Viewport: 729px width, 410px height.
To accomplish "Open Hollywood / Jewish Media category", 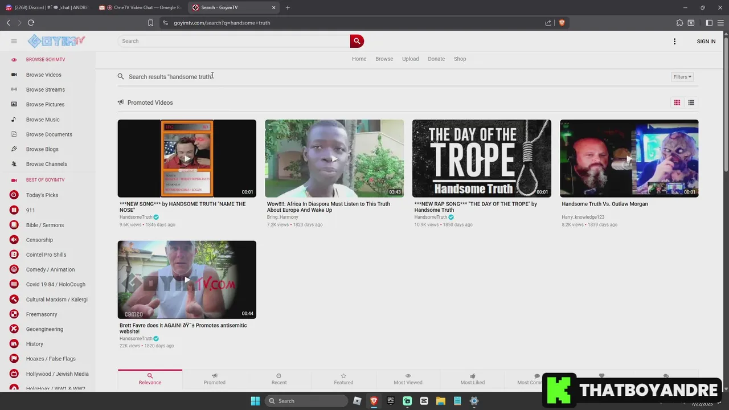I will 58,374.
